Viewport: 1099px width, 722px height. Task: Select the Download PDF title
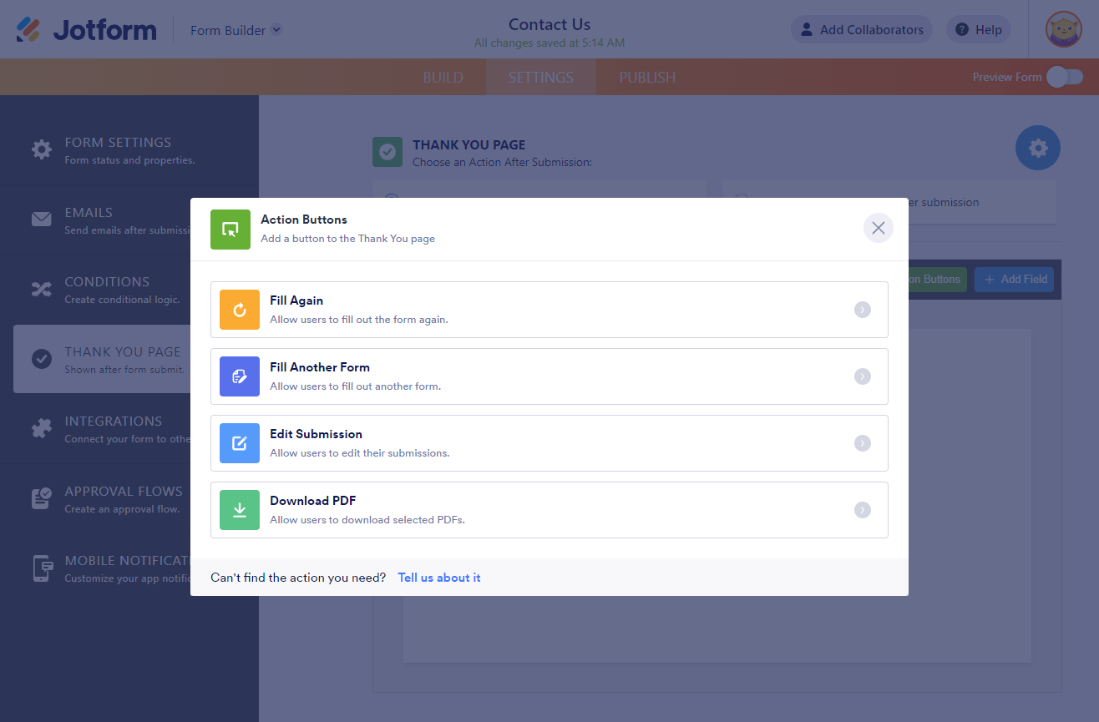click(x=312, y=501)
